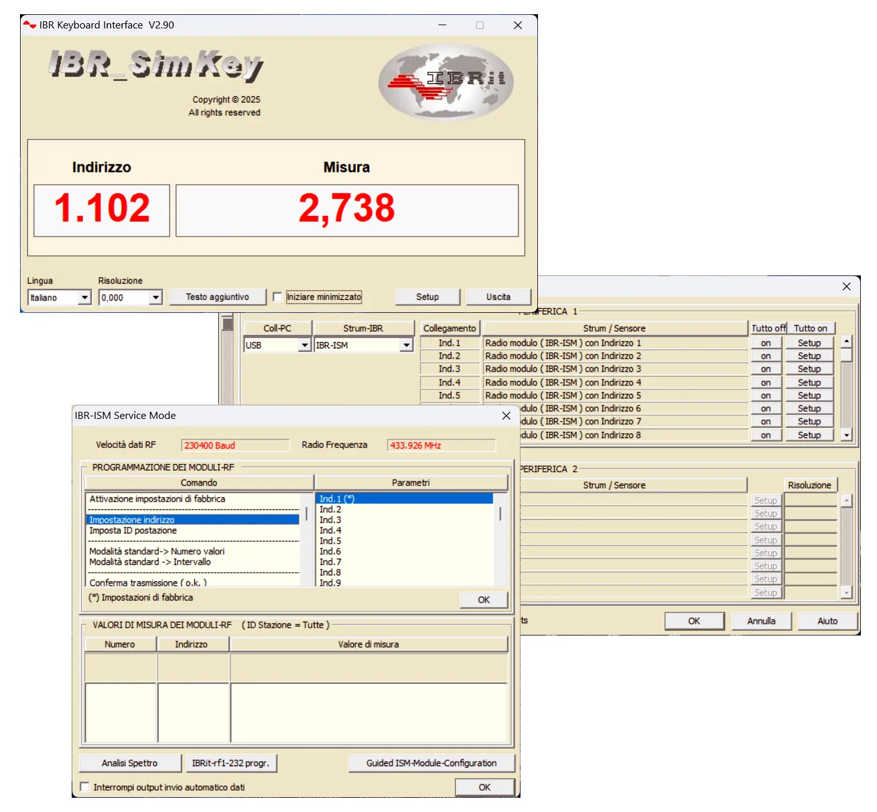Click OK in the setup dialog
This screenshot has width=877, height=812.
(694, 621)
